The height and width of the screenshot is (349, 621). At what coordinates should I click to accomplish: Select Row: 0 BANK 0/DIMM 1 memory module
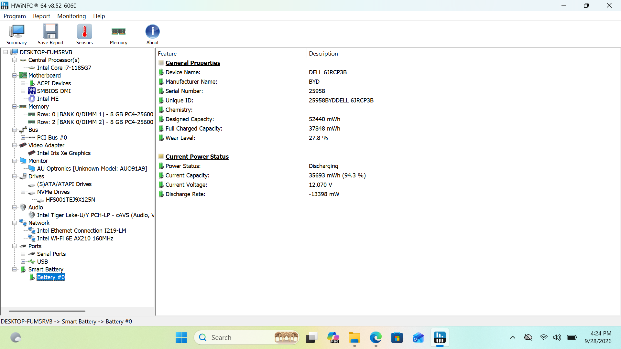pos(95,114)
